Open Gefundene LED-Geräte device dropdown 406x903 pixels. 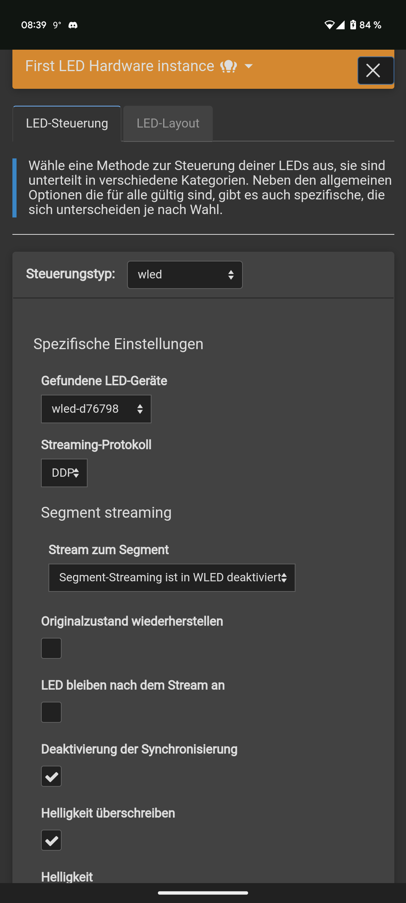(x=96, y=409)
